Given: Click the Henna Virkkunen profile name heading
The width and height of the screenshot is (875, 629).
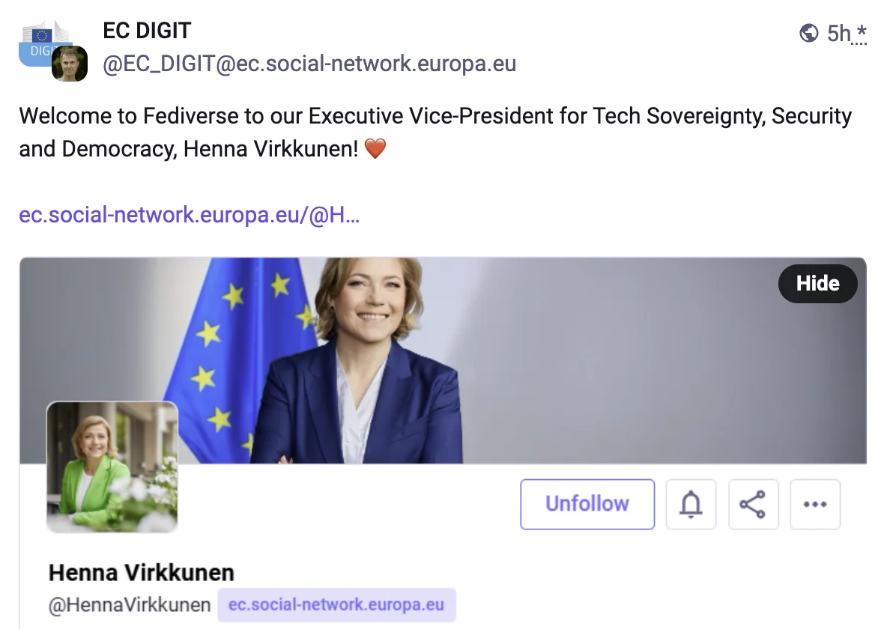Looking at the screenshot, I should click(x=142, y=573).
